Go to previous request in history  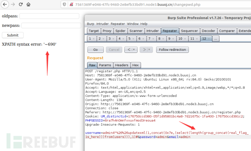point(128,50)
